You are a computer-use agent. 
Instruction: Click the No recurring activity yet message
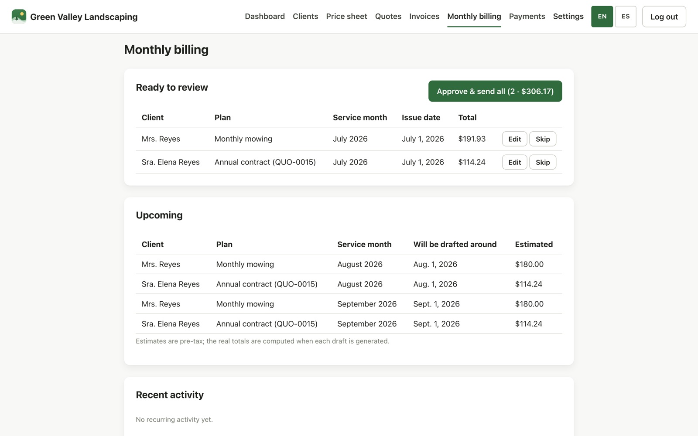tap(174, 419)
